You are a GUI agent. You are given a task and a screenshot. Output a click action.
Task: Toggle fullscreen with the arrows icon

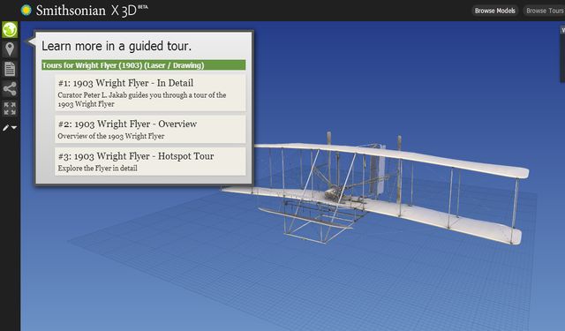pyautogui.click(x=10, y=109)
